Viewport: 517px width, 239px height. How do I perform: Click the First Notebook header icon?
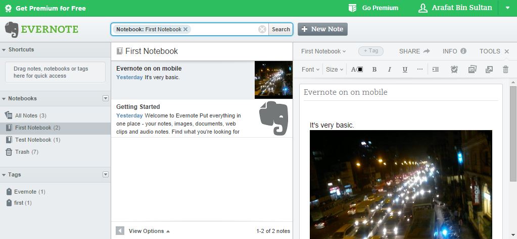click(x=119, y=51)
